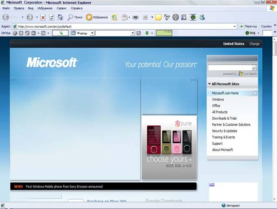This screenshot has height=209, width=277.
Task: Click the Mail envelope icon
Action: click(x=125, y=17)
